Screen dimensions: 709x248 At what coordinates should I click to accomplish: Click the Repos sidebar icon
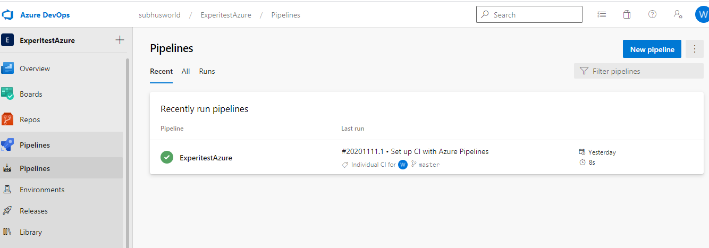pos(7,119)
